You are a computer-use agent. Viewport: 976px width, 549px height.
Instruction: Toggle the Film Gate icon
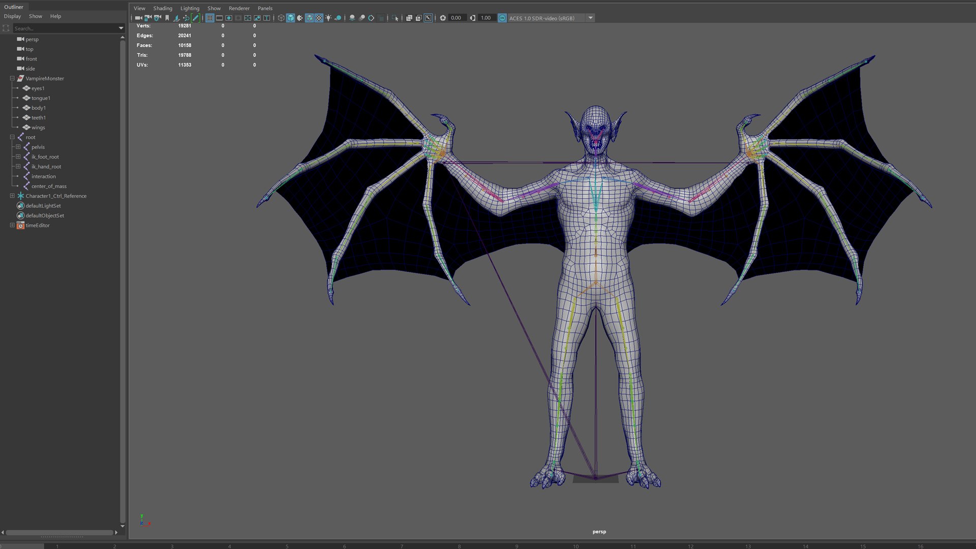[x=219, y=18]
